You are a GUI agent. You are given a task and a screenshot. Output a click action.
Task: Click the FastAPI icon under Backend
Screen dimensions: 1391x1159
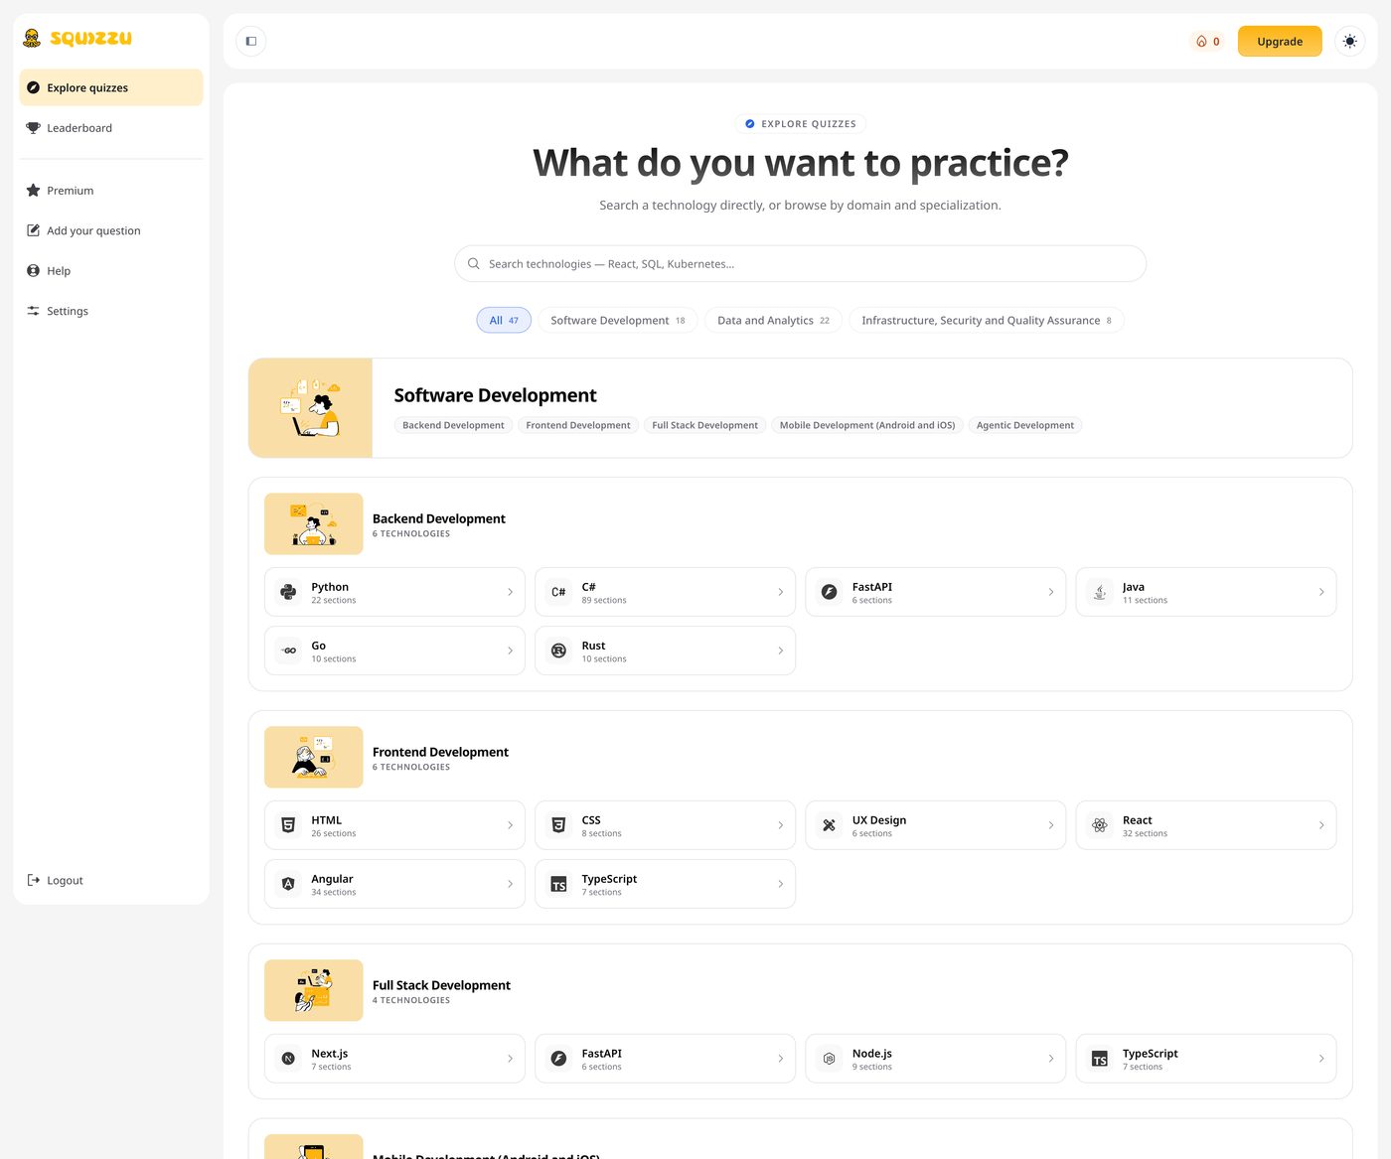(x=829, y=592)
